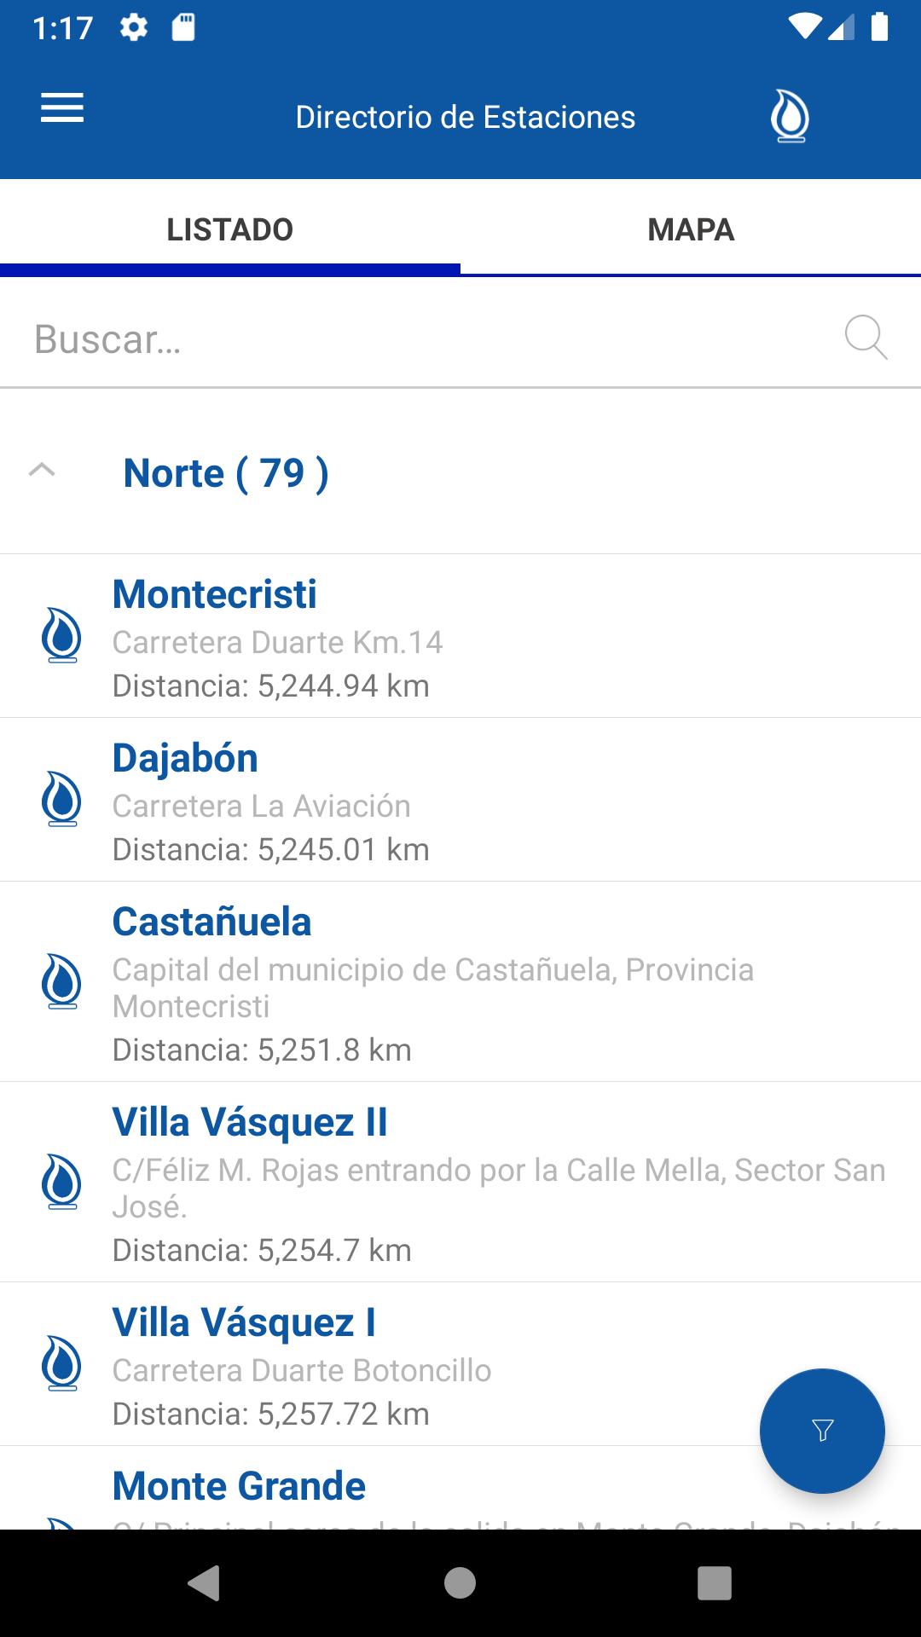The width and height of the screenshot is (921, 1637).
Task: Focus the Buscar search field
Action: tap(426, 339)
